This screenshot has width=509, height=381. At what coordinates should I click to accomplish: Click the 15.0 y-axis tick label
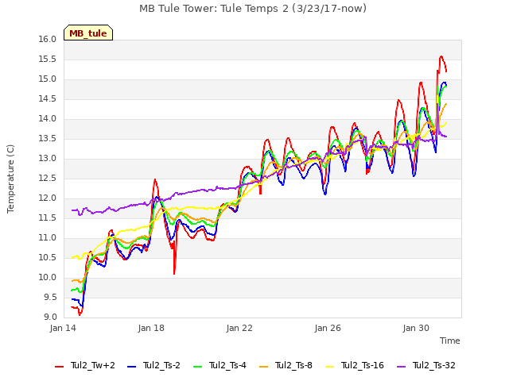[48, 79]
